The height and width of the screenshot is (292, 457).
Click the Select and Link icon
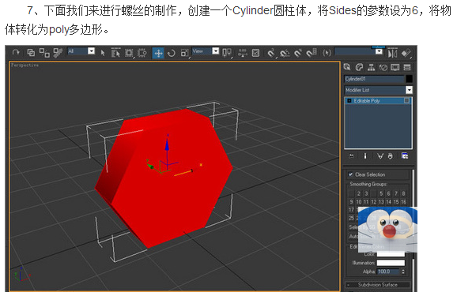pos(31,52)
